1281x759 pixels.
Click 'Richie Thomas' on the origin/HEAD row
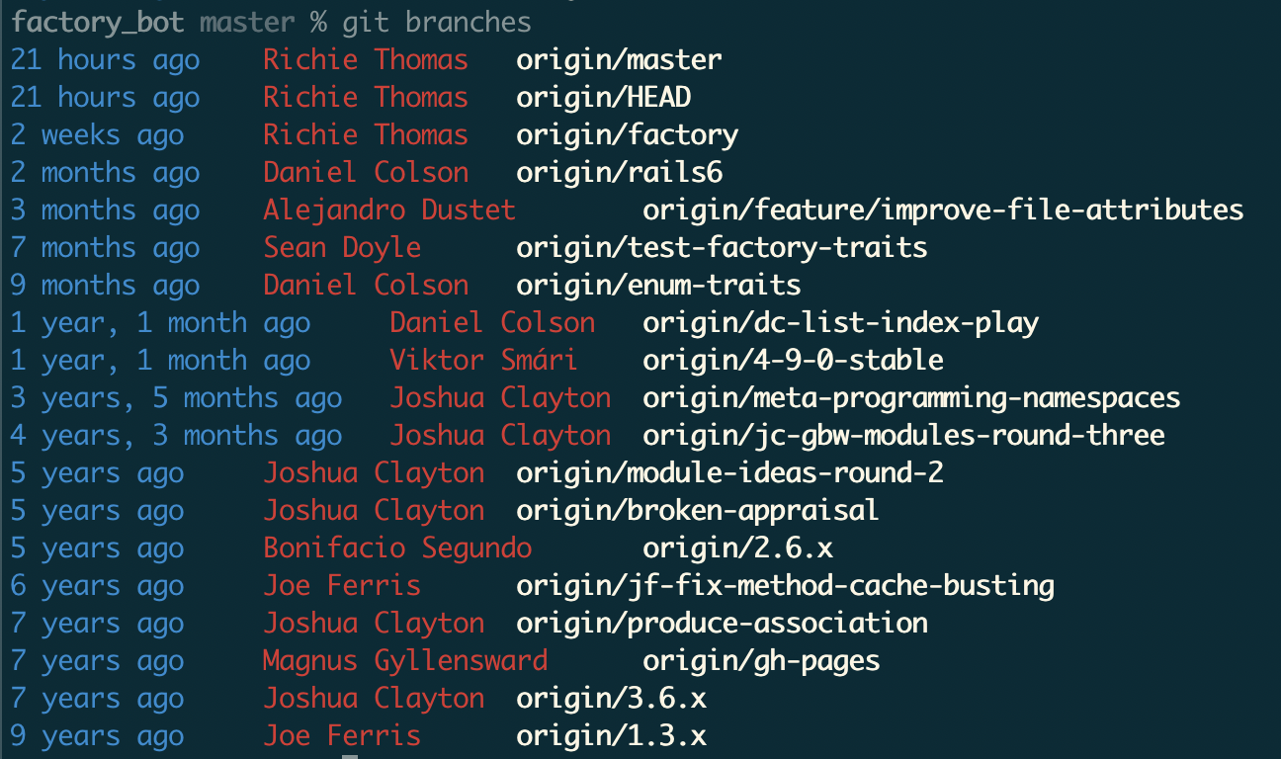tap(366, 98)
